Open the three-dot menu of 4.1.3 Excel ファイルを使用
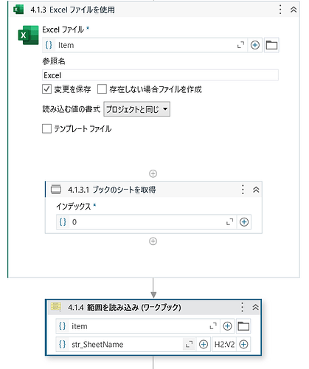The width and height of the screenshot is (309, 369). pos(280,10)
